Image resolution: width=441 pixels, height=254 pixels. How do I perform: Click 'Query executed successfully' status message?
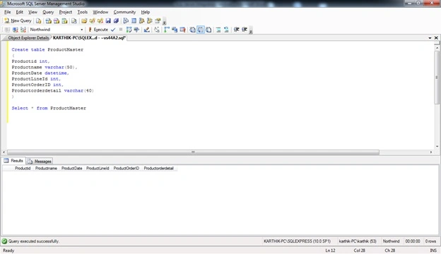click(34, 241)
